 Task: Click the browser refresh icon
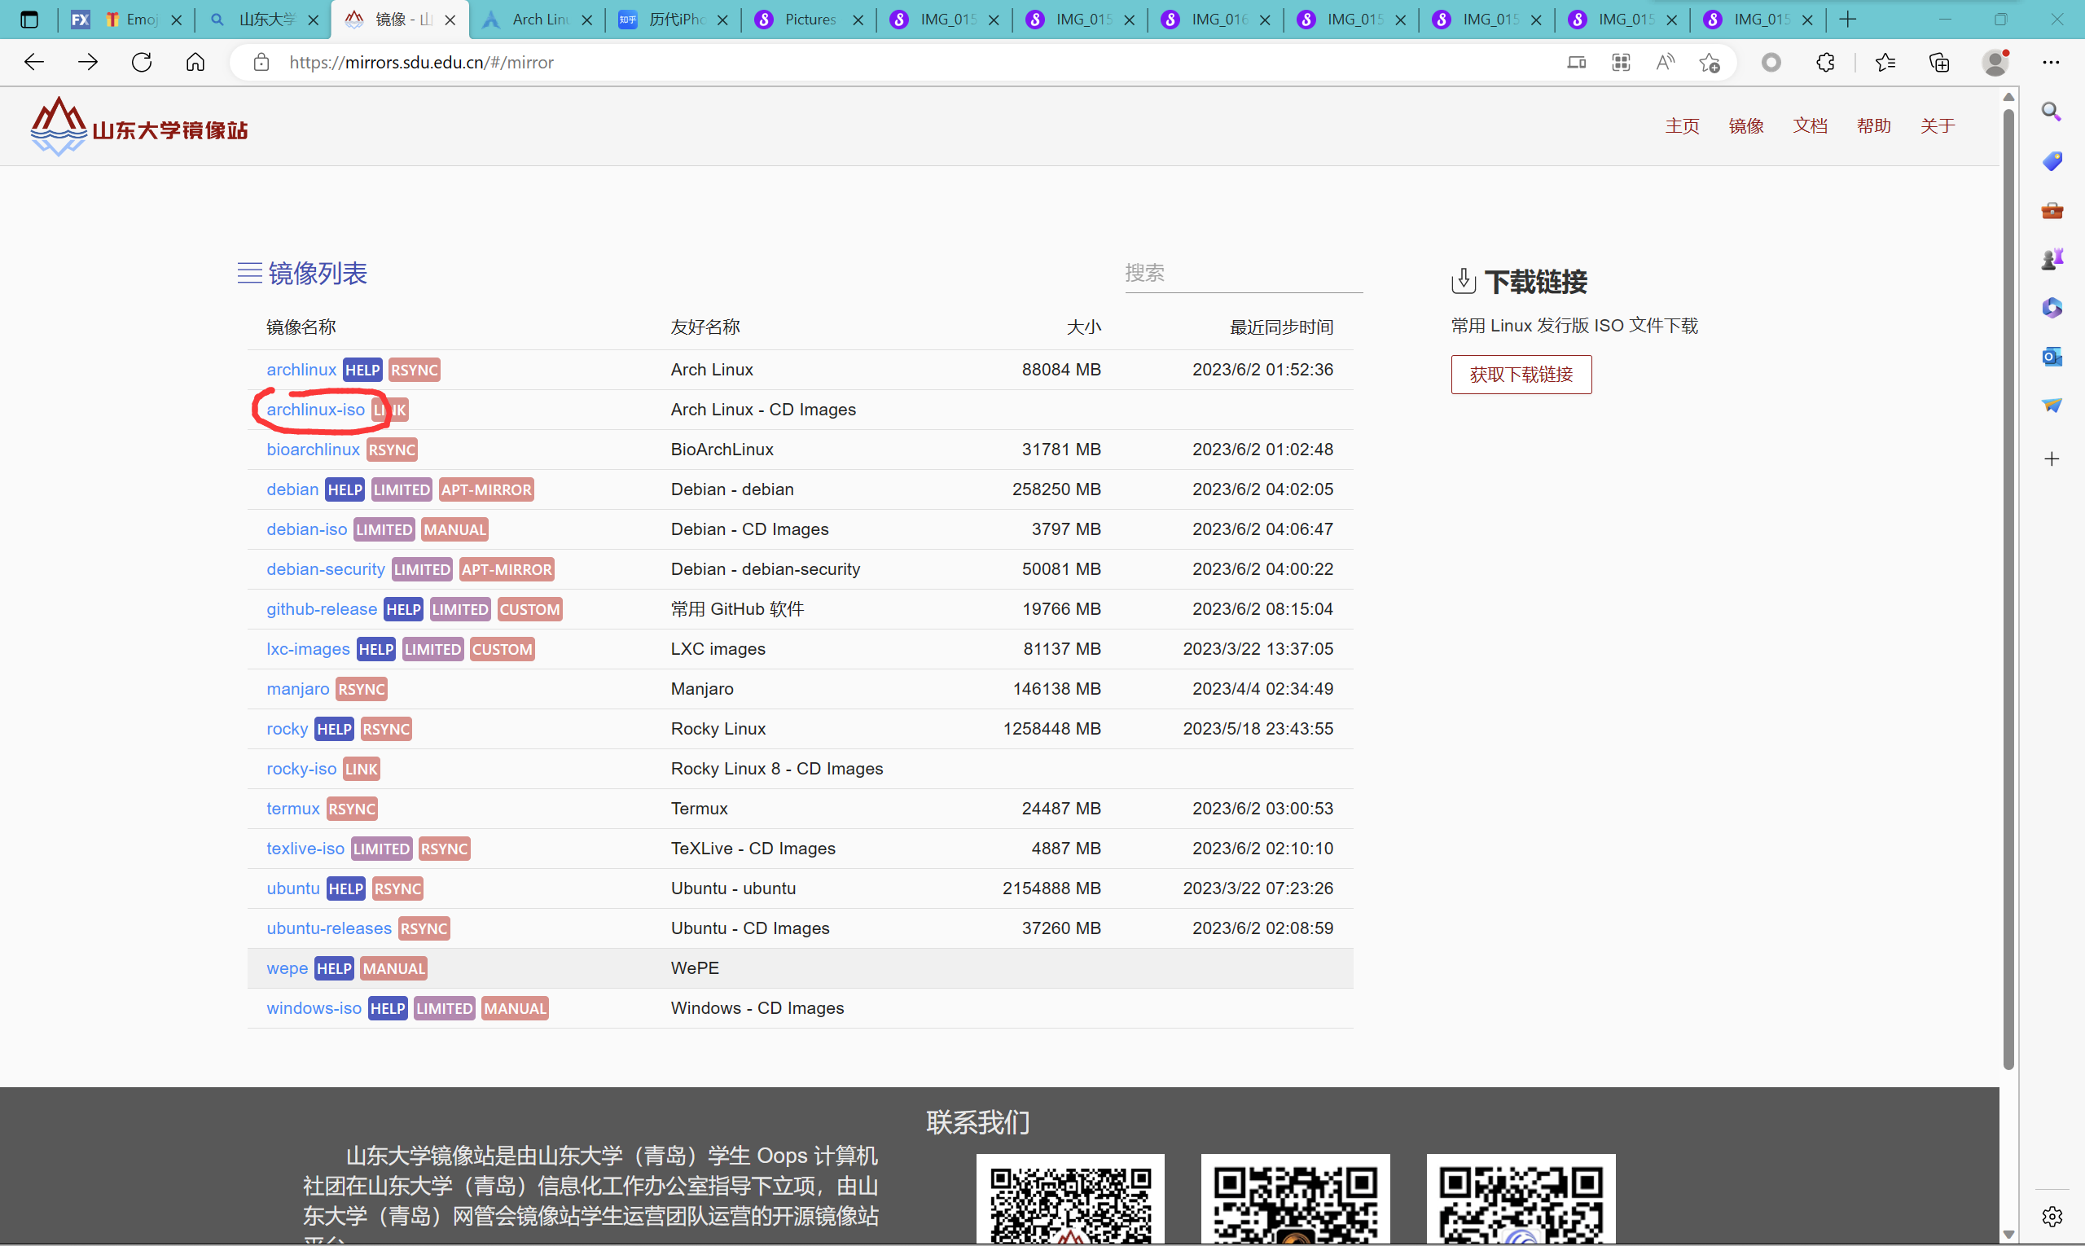click(141, 62)
